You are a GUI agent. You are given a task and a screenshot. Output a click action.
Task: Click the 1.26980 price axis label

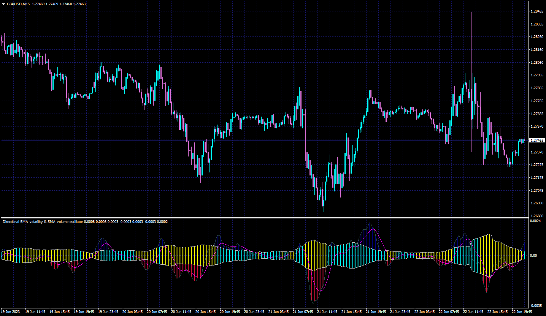[537, 203]
